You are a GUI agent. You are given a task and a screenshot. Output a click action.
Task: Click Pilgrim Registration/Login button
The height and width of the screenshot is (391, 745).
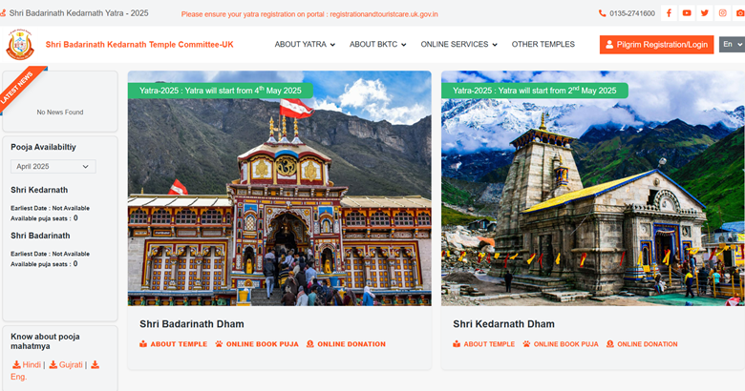(656, 45)
